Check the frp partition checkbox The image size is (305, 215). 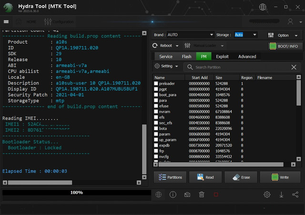[156, 151]
